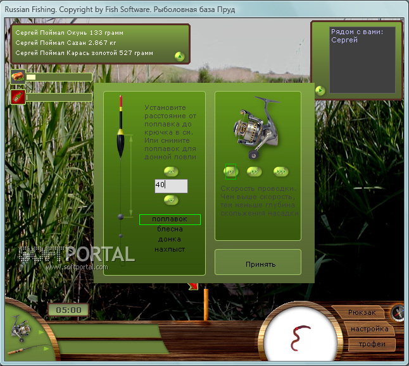Viewport: 409px width, 366px height.
Task: Click the 05:00 game clock
Action: (x=68, y=310)
